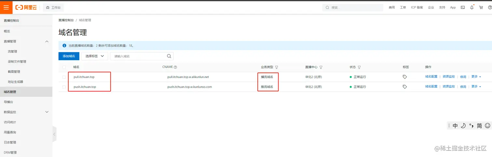Open 域名配置 for push.itchuan.top
The width and height of the screenshot is (492, 157).
pyautogui.click(x=431, y=86)
